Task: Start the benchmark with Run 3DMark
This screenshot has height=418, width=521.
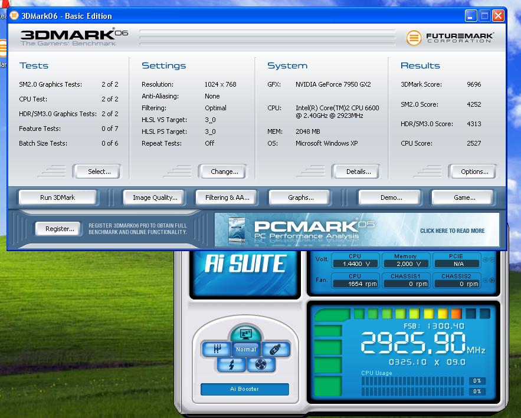Action: coord(57,198)
